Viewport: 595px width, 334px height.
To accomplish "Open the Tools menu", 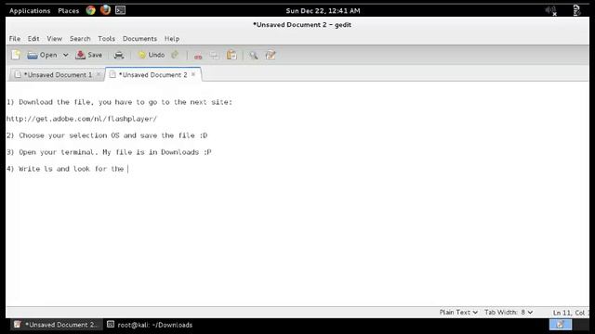I will point(106,39).
